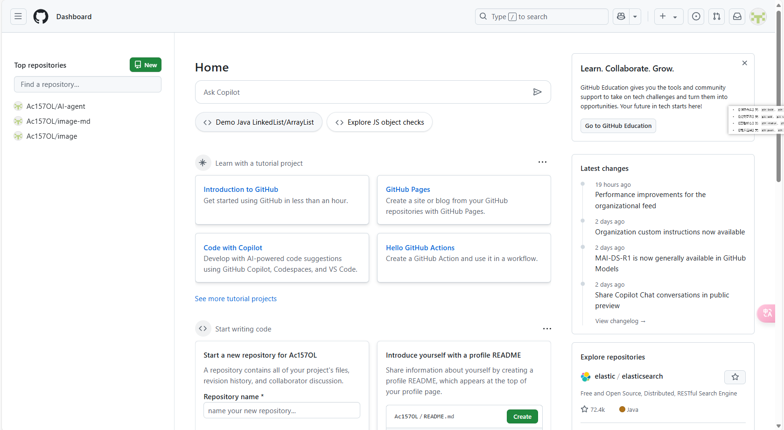The height and width of the screenshot is (430, 784).
Task: Click the 72.4k stargazers count
Action: (593, 409)
